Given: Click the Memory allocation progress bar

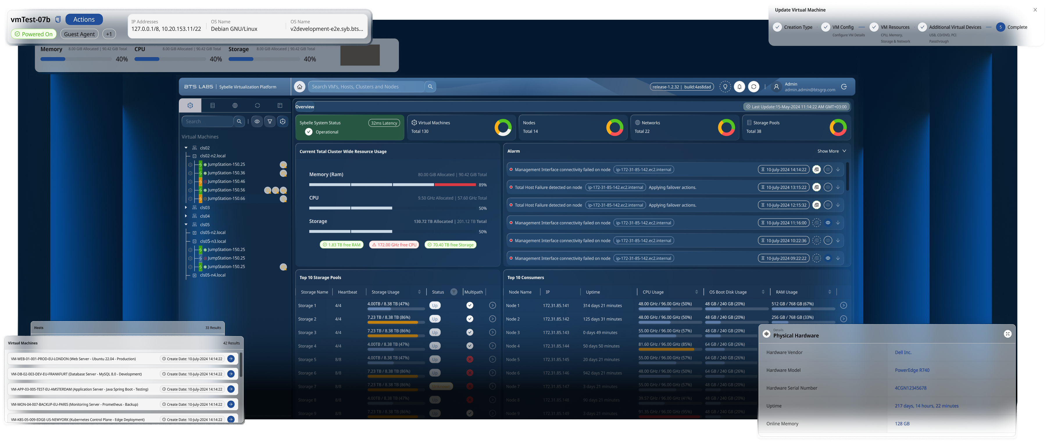Looking at the screenshot, I should point(76,59).
